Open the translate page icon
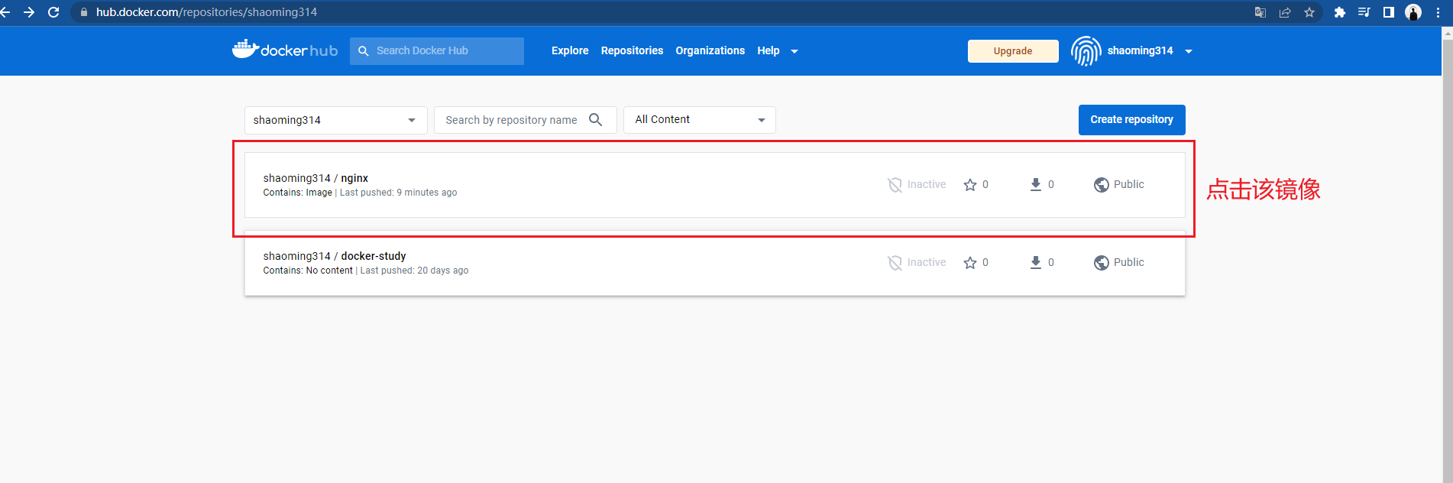 click(1260, 12)
